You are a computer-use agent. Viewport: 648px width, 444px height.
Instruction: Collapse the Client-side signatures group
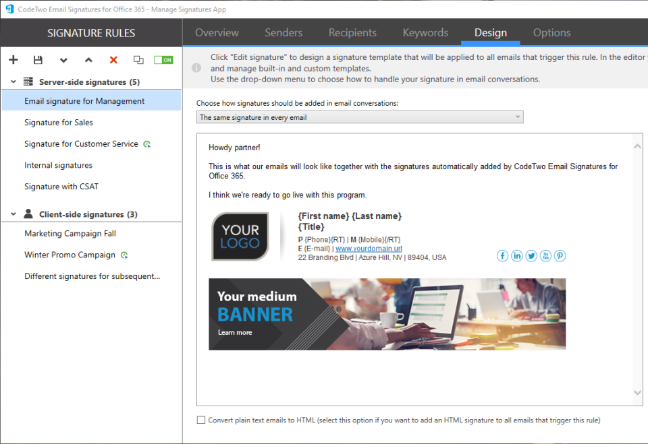[13, 214]
